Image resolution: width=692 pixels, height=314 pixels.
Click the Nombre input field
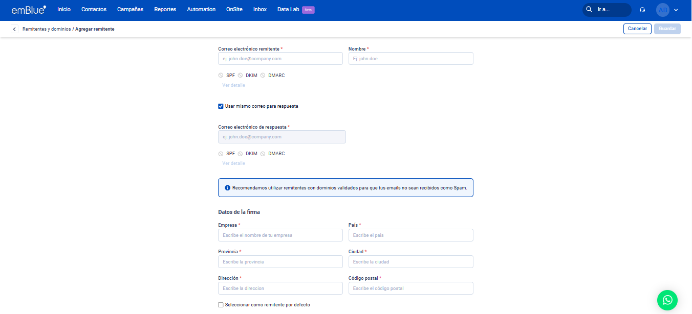tap(410, 59)
